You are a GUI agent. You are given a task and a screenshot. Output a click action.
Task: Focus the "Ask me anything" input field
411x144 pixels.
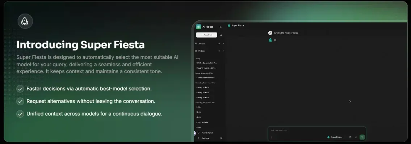pyautogui.click(x=316, y=130)
